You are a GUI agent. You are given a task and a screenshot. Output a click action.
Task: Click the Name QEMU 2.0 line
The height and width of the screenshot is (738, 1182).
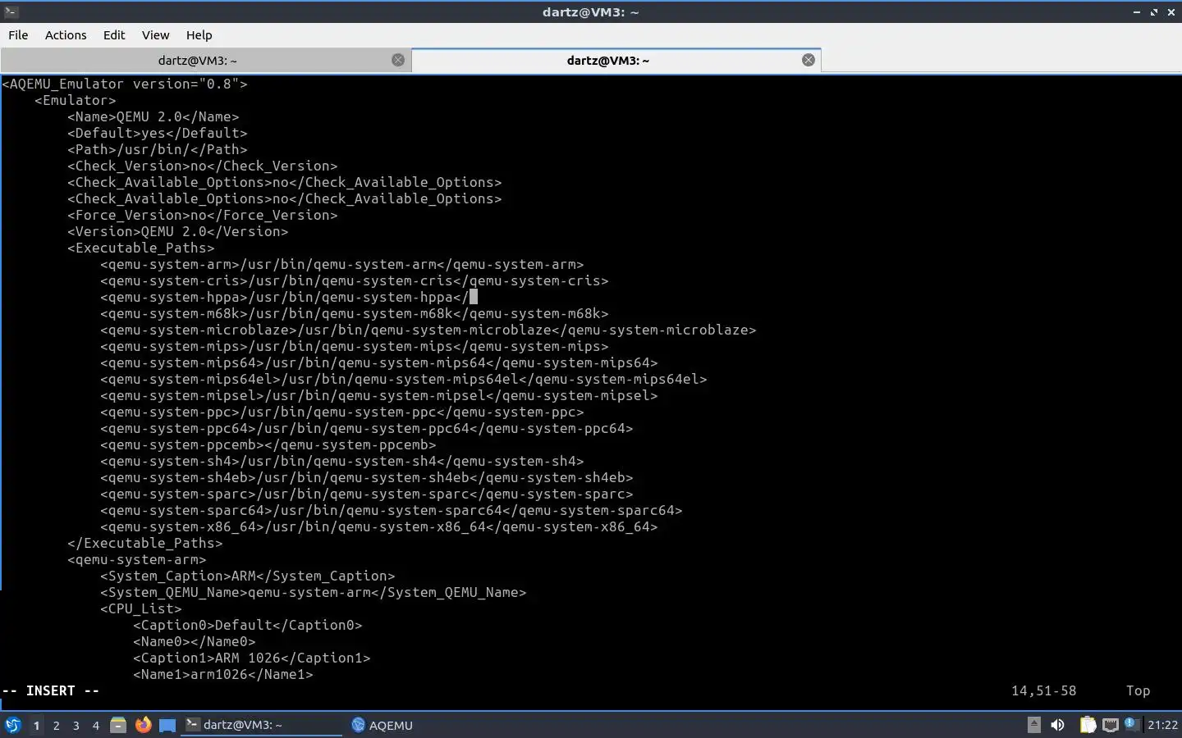[x=153, y=116]
